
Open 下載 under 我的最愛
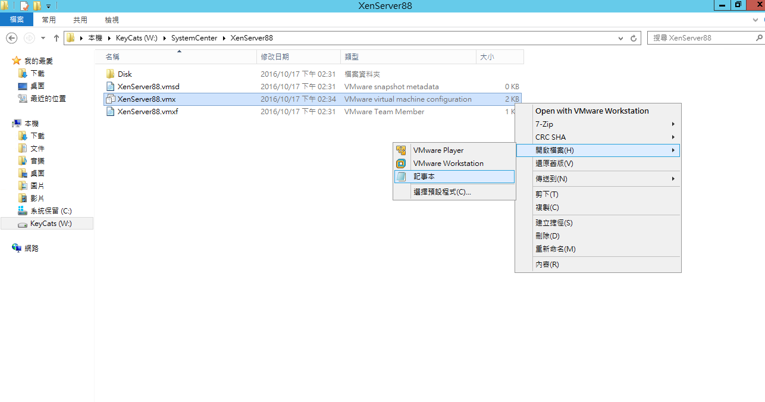(x=37, y=73)
